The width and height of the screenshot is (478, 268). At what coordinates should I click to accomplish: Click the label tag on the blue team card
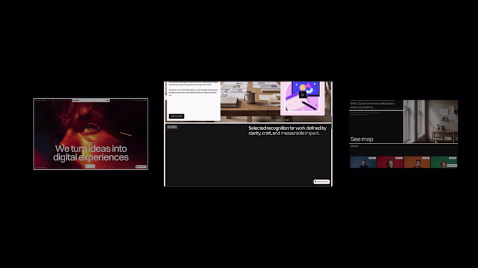pos(372,158)
